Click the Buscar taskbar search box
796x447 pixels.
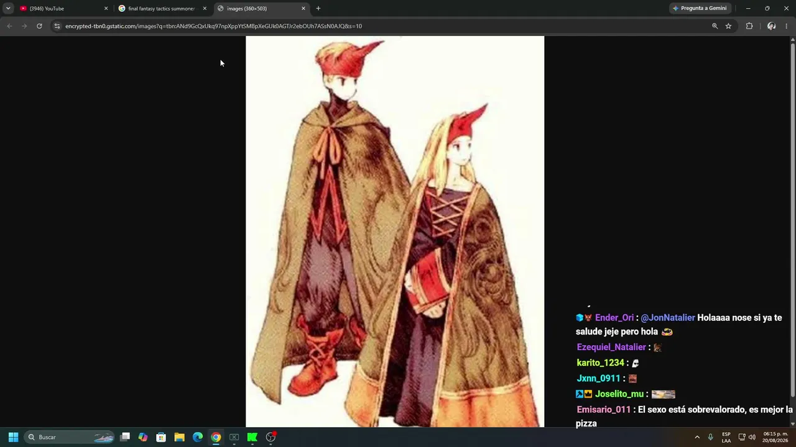click(x=70, y=437)
